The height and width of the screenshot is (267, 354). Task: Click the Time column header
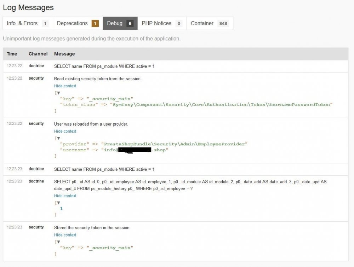(12, 54)
